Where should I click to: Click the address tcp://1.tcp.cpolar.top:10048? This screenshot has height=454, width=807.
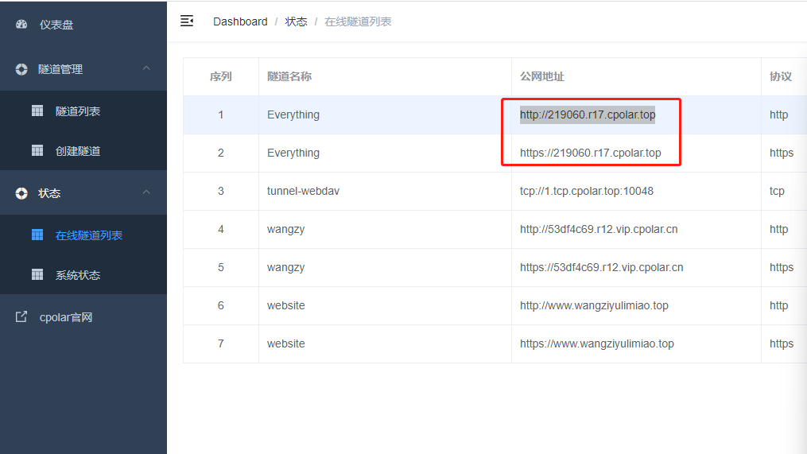tap(587, 191)
